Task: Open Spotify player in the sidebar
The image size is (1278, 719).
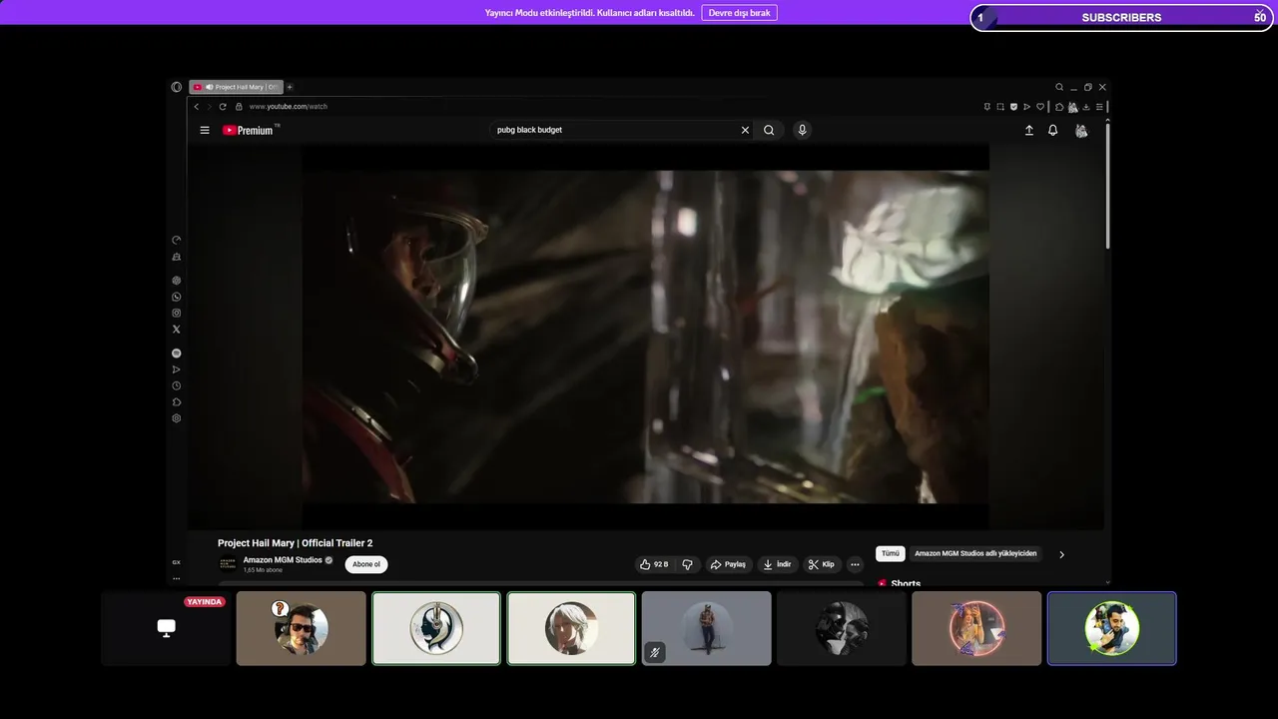Action: click(x=177, y=353)
